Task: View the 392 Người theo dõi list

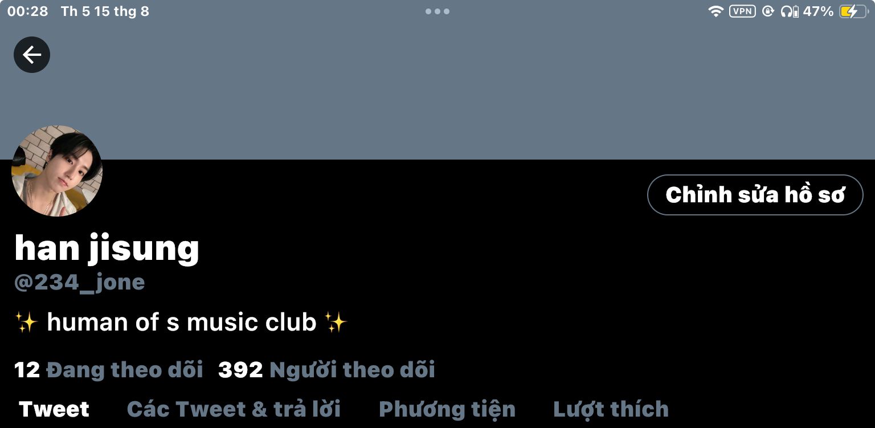Action: tap(326, 370)
